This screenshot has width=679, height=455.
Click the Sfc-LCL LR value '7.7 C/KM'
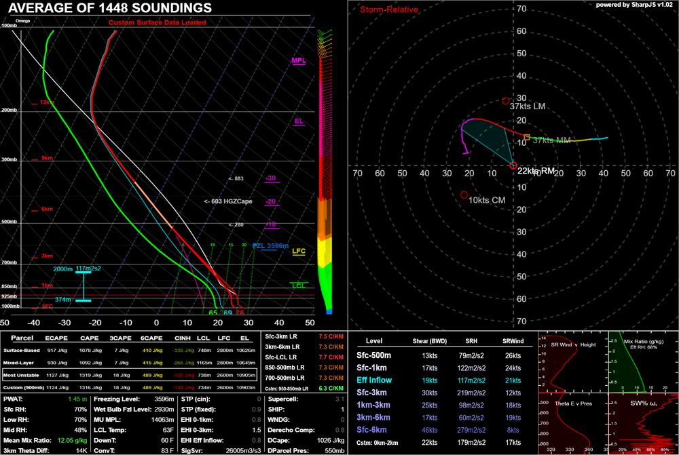coord(331,357)
